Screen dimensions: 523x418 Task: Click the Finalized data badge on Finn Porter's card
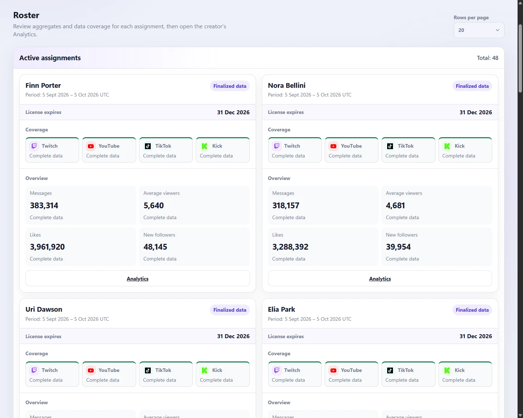click(x=230, y=86)
